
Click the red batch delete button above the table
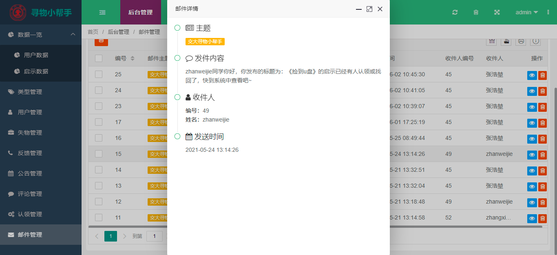(x=101, y=41)
